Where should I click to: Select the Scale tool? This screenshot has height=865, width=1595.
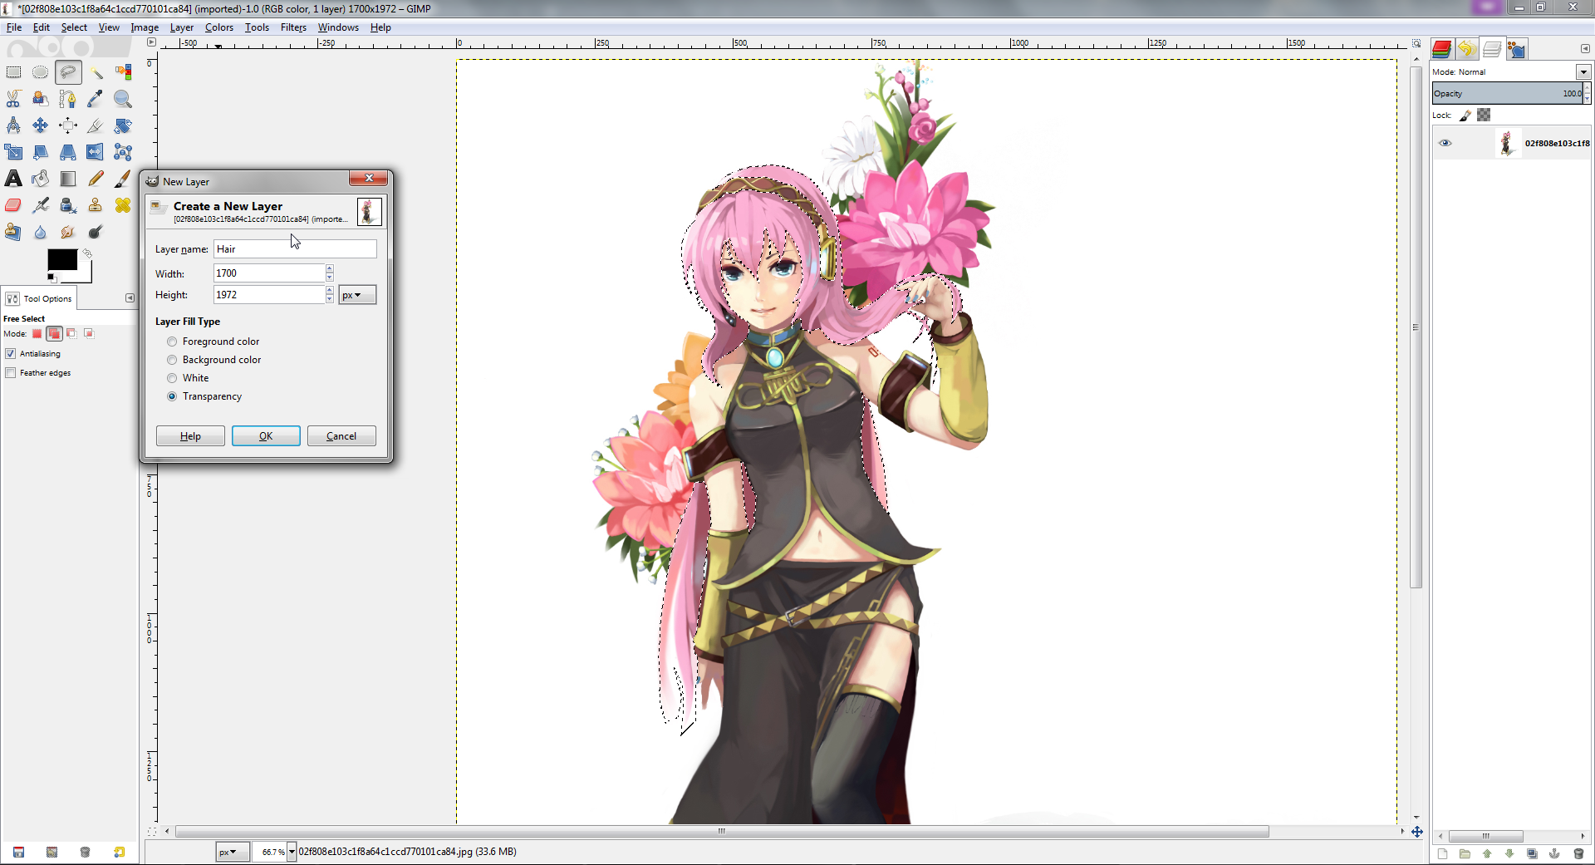click(14, 152)
